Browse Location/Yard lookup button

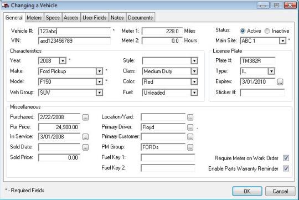pos(190,117)
